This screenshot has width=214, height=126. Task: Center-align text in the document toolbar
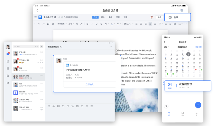141,24
